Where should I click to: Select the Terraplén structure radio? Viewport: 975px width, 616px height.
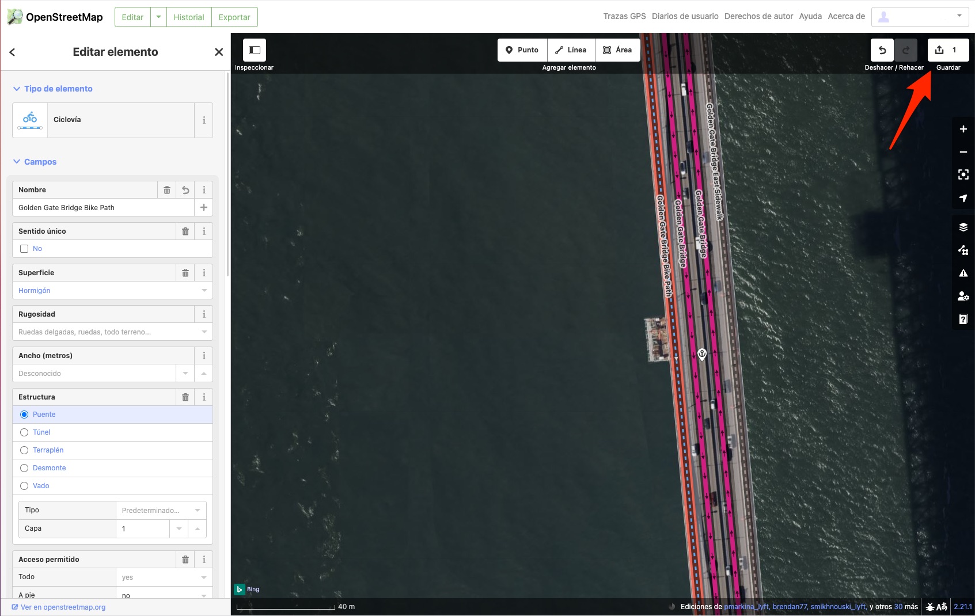(x=24, y=450)
